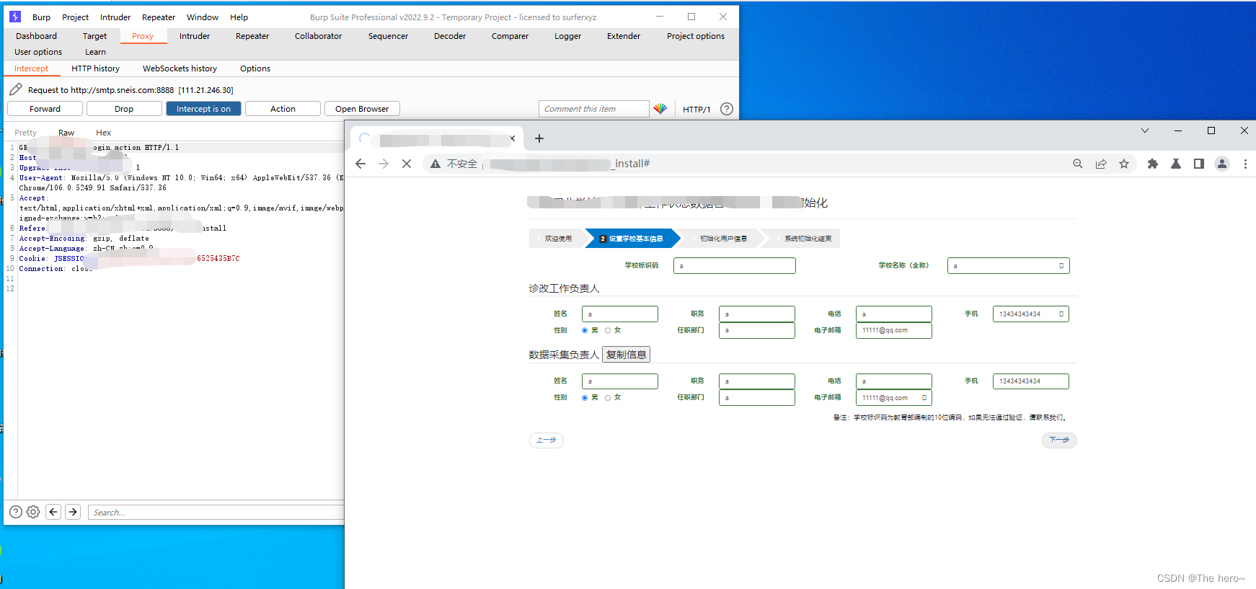This screenshot has width=1256, height=589.
Task: Click the 初始化用户信息 wizard step
Action: click(x=723, y=239)
